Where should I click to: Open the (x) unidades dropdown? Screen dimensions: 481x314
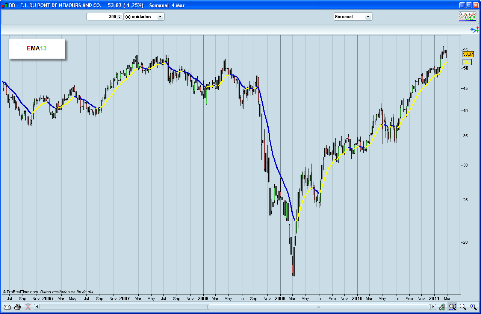coord(144,17)
